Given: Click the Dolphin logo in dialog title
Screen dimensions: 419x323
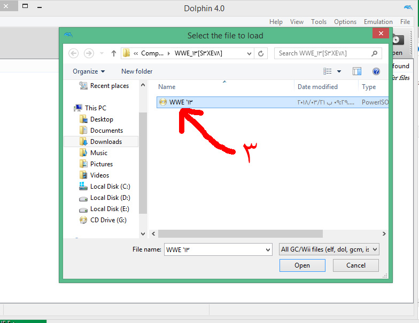Looking at the screenshot, I should click(68, 35).
